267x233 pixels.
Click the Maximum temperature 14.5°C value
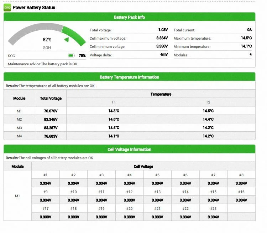pyautogui.click(x=246, y=38)
